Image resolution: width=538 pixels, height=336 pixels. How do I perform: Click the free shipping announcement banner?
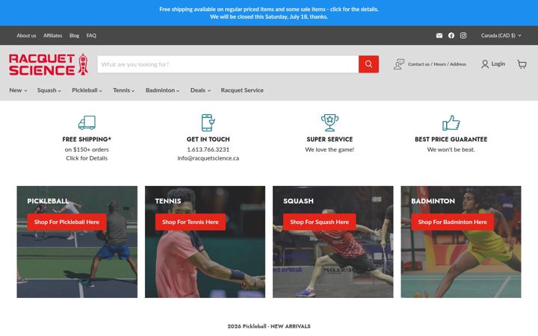click(x=269, y=13)
